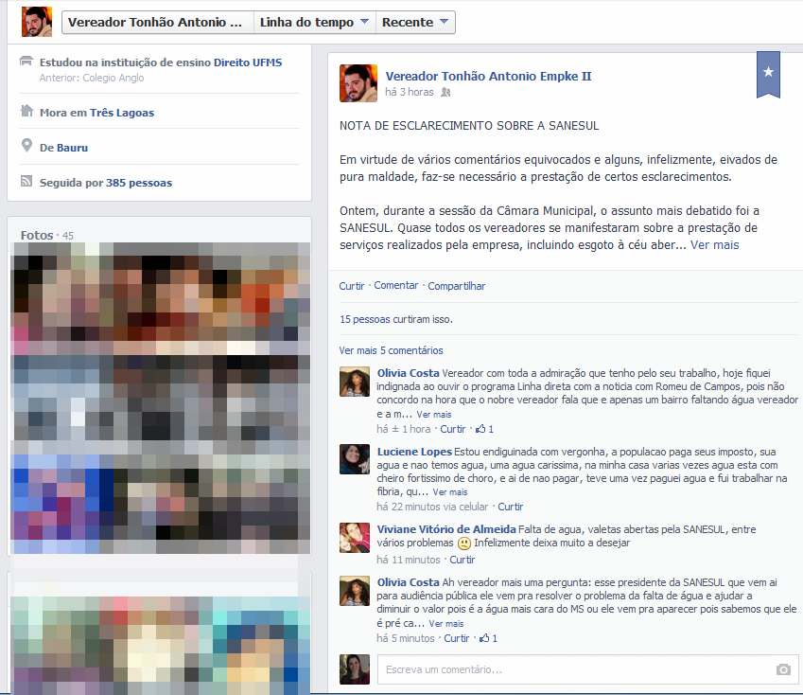Click Olivia Costa's name on last comment

409,582
